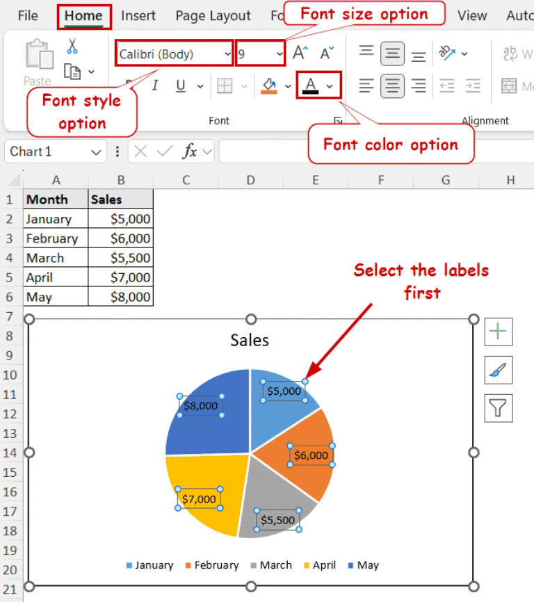Switch to the Insert ribbon tab
534x602 pixels.
point(138,15)
